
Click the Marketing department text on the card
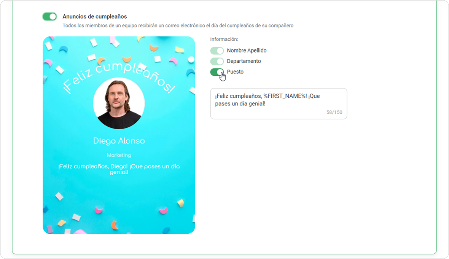click(119, 155)
